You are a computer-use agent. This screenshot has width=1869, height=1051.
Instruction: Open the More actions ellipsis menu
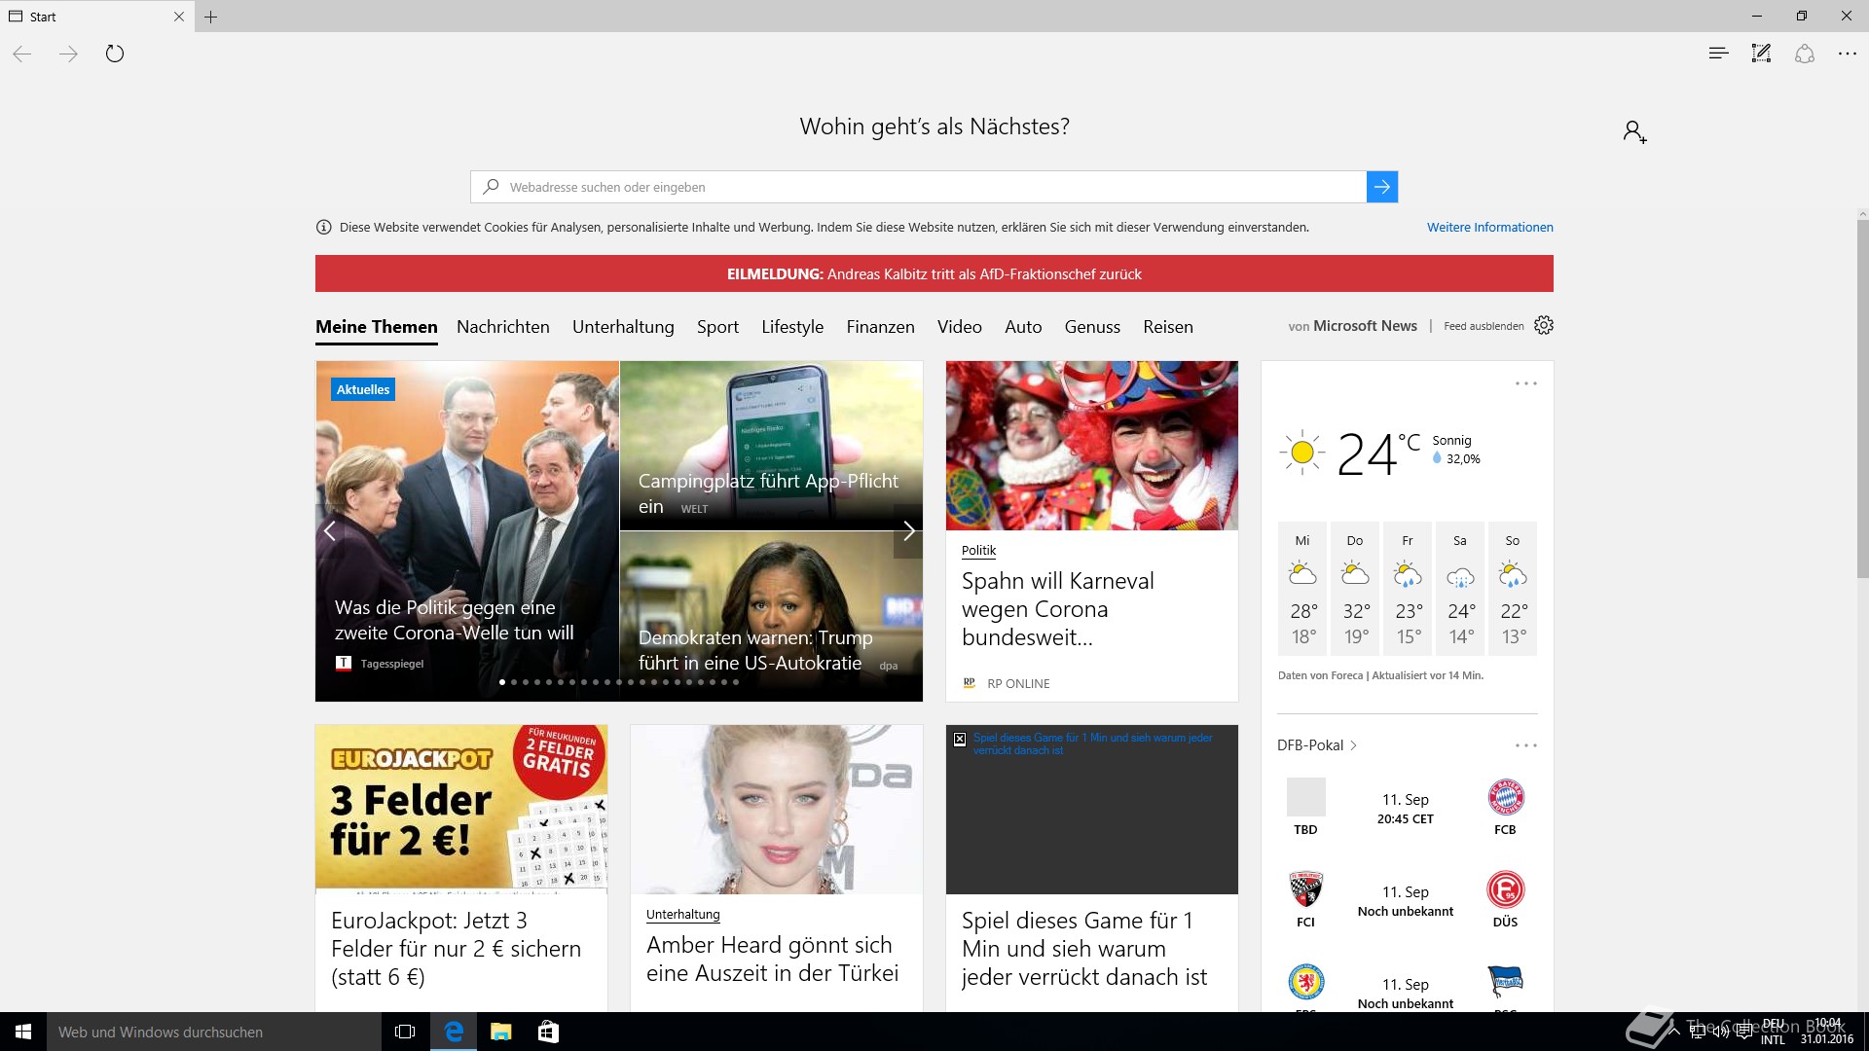tap(1848, 54)
